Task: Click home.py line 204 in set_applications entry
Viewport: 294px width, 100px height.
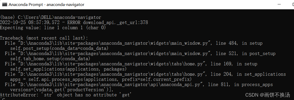Action: (x=145, y=74)
